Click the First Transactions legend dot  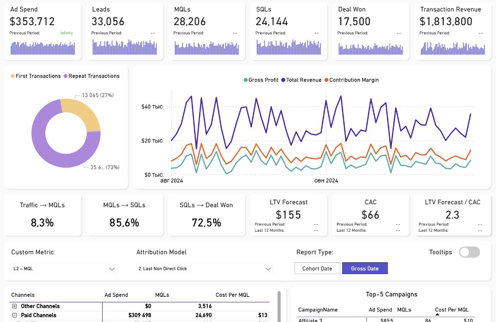click(x=13, y=76)
